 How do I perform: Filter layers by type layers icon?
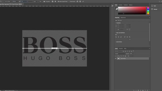[127, 51]
